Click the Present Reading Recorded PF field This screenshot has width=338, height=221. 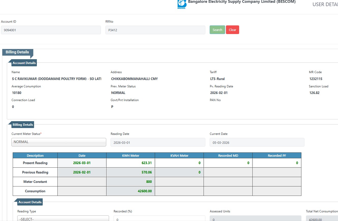coord(277,163)
